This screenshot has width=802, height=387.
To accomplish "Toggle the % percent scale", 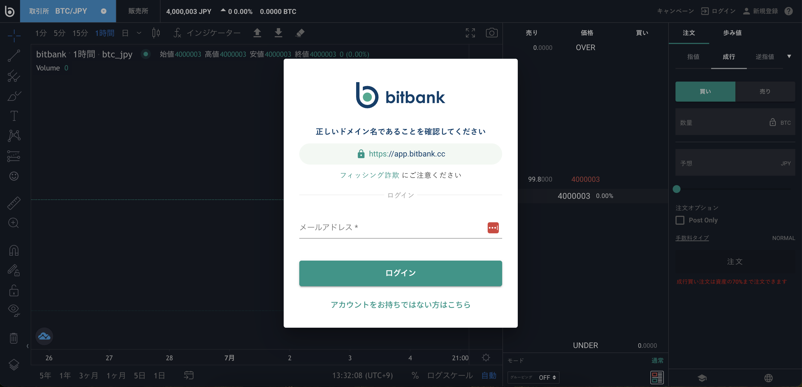I will [415, 375].
